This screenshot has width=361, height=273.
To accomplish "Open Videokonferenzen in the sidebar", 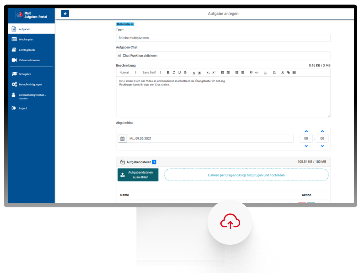I will 31,60.
